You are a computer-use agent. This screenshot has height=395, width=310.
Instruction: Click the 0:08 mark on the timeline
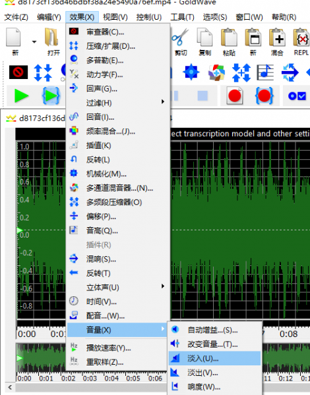(288, 334)
